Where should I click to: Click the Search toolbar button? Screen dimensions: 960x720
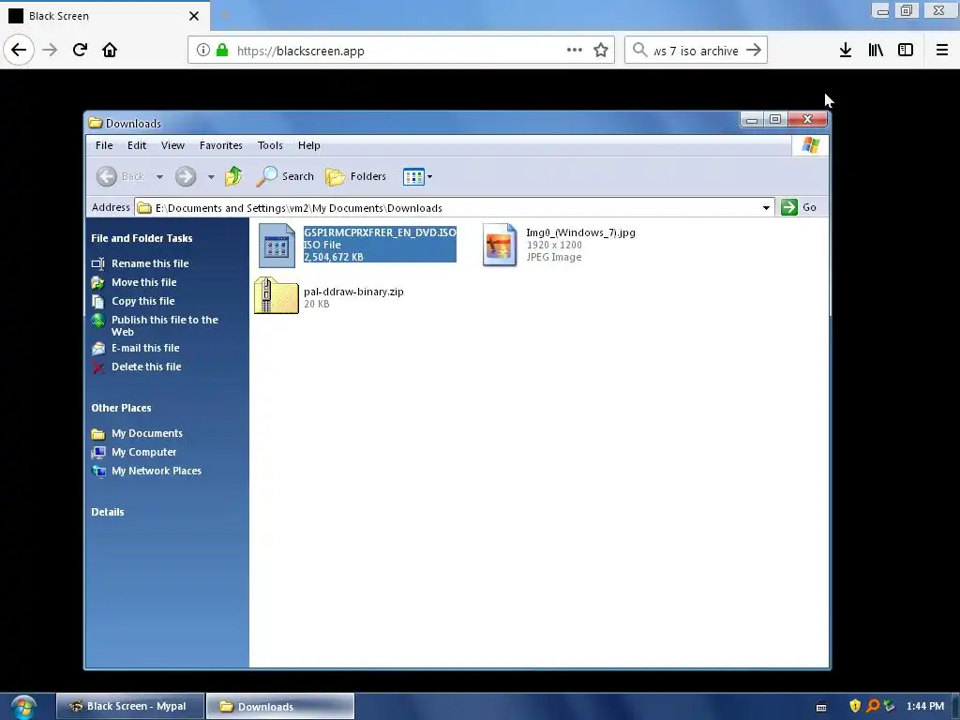pyautogui.click(x=285, y=176)
